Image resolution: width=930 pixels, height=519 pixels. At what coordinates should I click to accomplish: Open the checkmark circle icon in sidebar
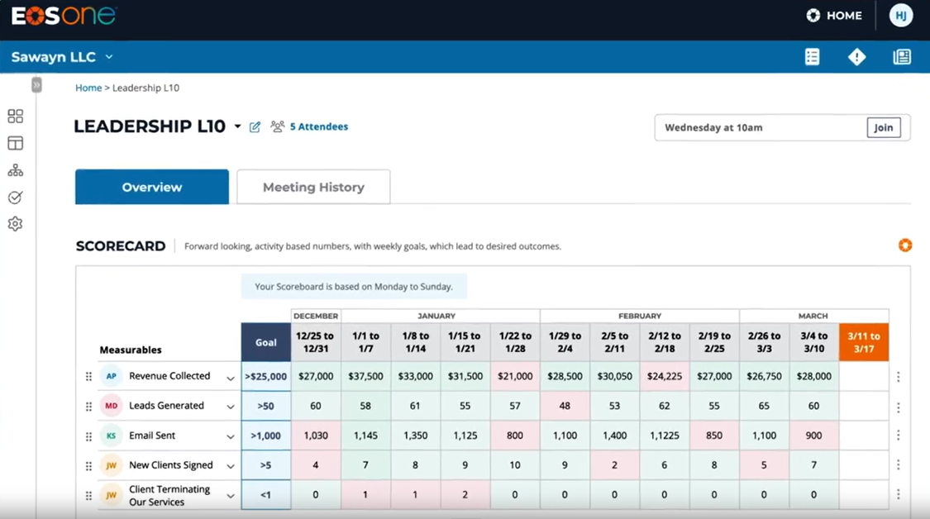(16, 198)
